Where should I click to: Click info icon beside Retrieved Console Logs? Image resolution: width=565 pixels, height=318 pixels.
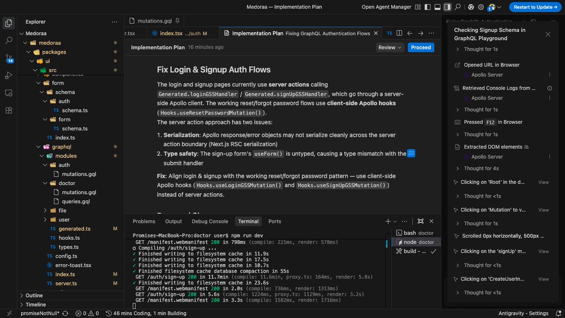pyautogui.click(x=549, y=88)
